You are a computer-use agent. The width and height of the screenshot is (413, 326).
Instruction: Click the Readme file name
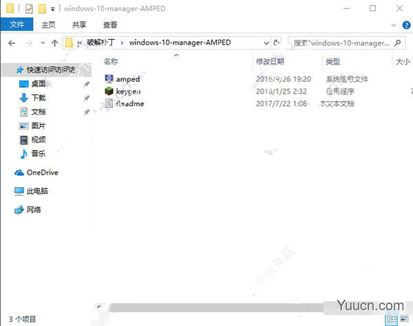click(x=130, y=104)
